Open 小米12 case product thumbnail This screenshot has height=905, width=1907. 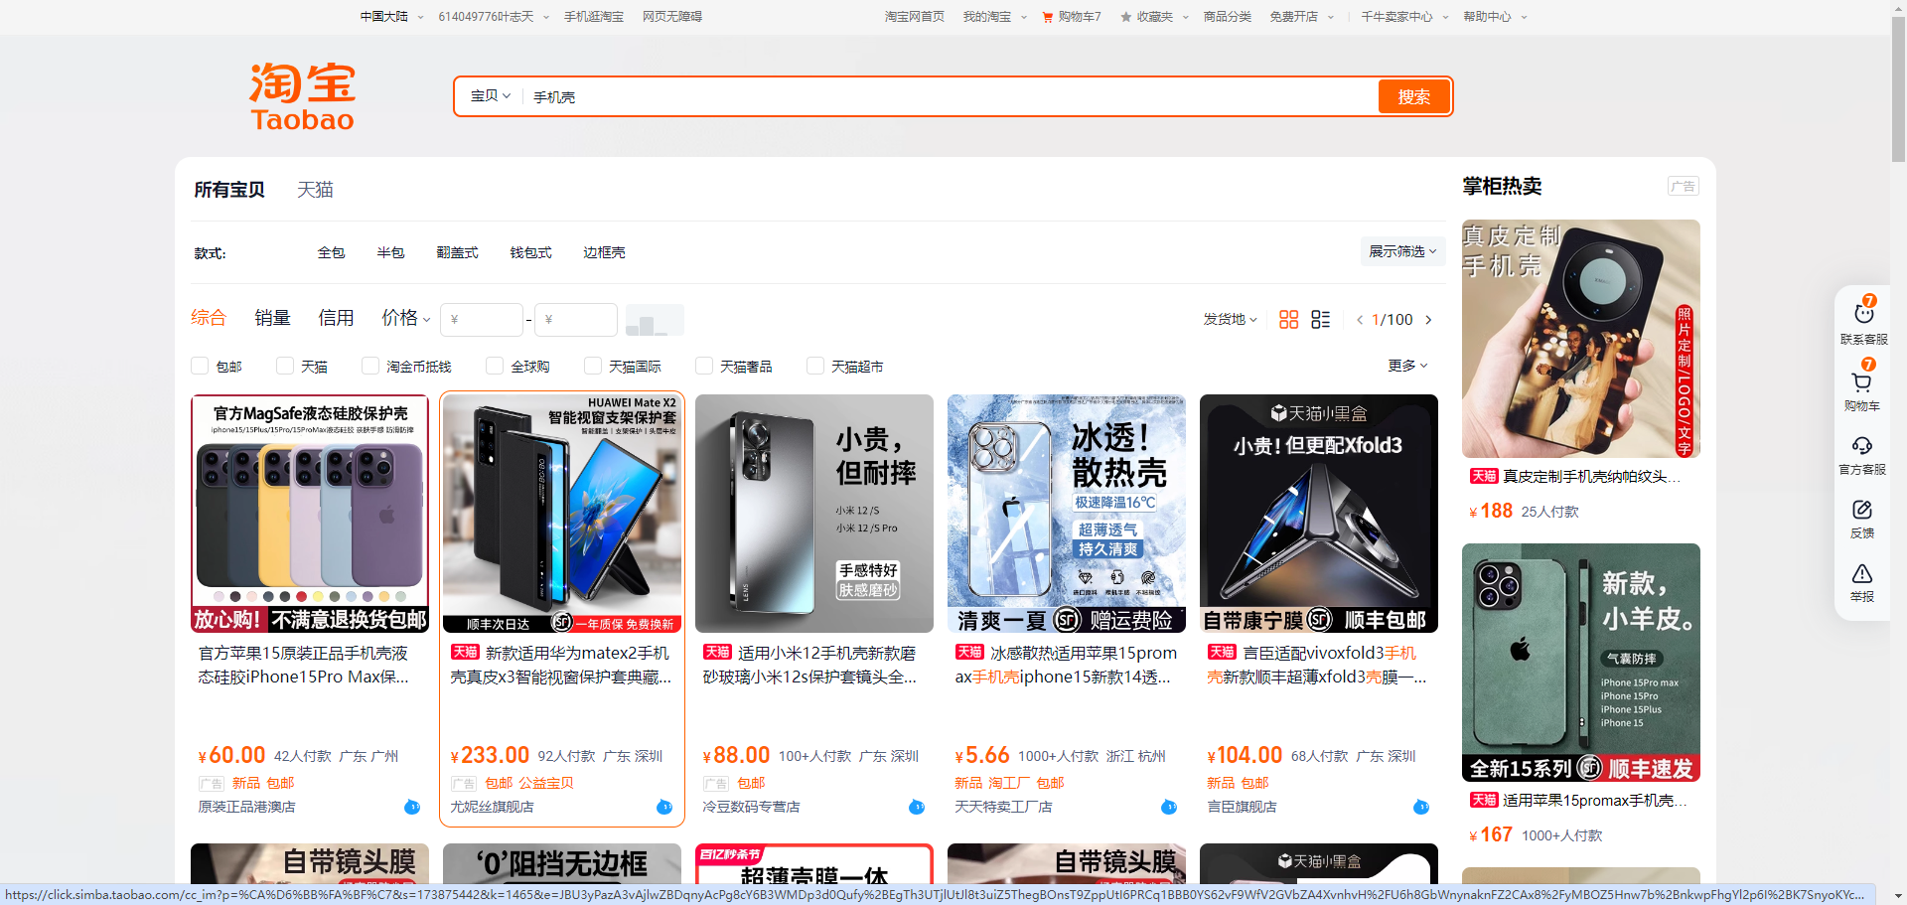[814, 514]
